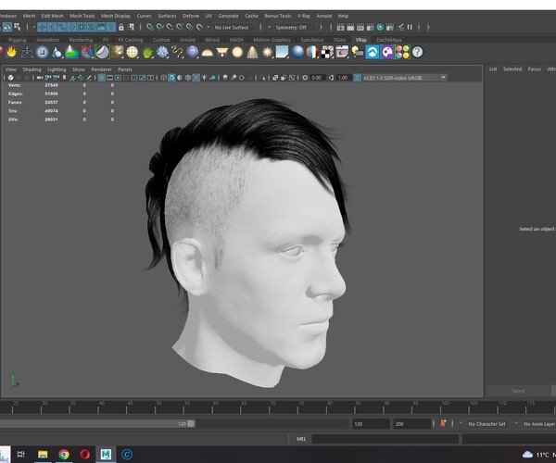
Task: Click the auto keyframe toggle icon
Action: [x=443, y=424]
